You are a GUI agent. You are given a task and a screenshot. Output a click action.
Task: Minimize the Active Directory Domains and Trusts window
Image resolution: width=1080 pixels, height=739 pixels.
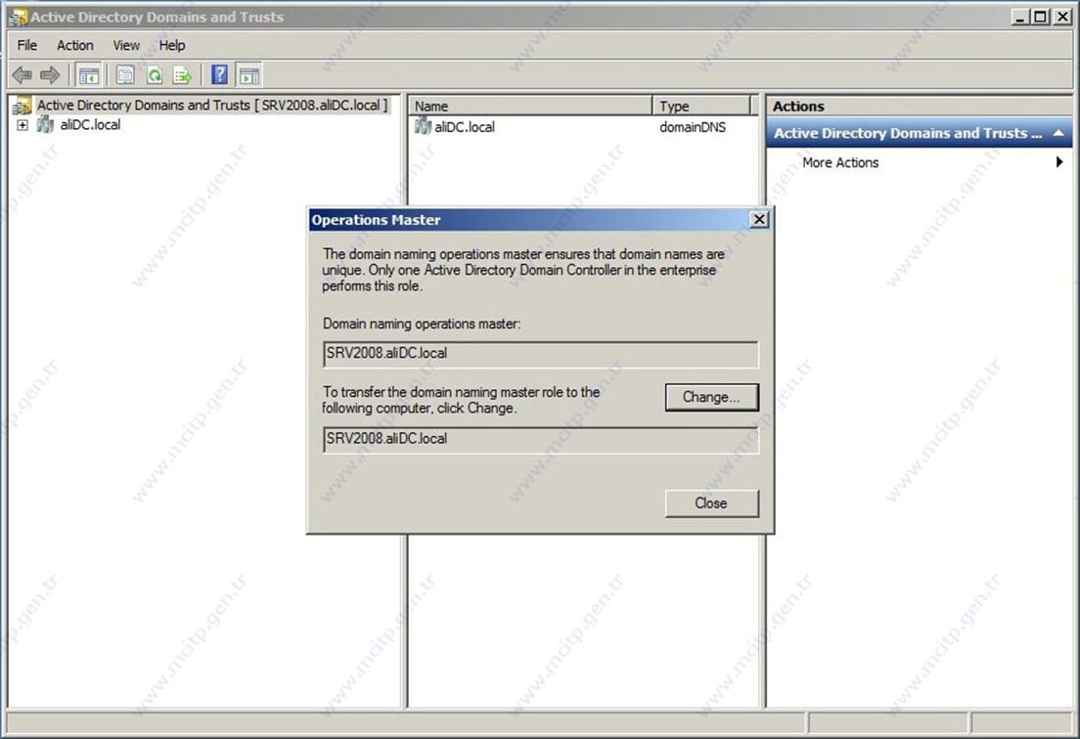click(x=1020, y=17)
